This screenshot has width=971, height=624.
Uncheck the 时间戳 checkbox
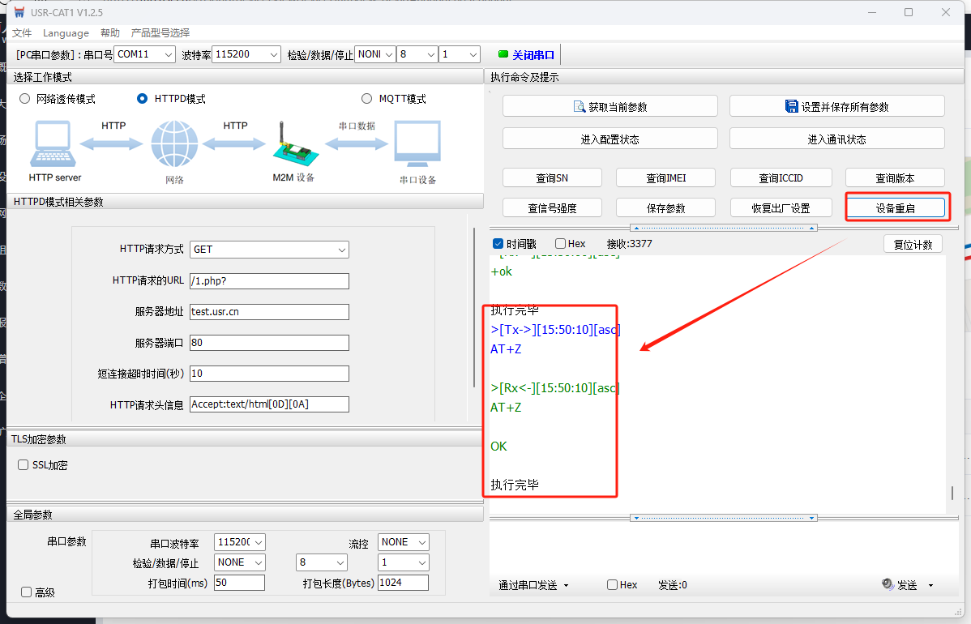tap(498, 243)
